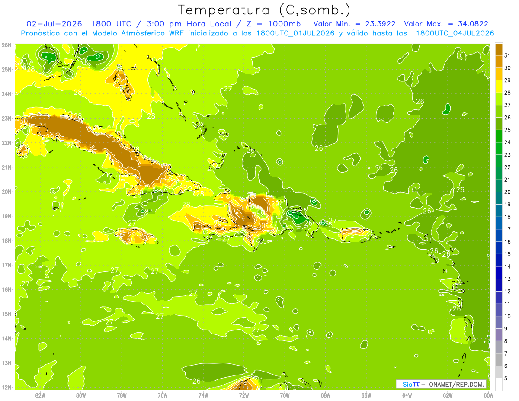Click the "72W" longitude axis label
This screenshot has width=519, height=401.
click(x=244, y=395)
